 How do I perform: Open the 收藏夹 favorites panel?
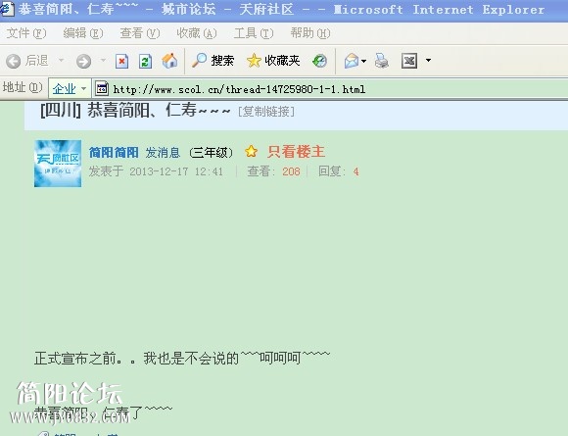click(273, 61)
